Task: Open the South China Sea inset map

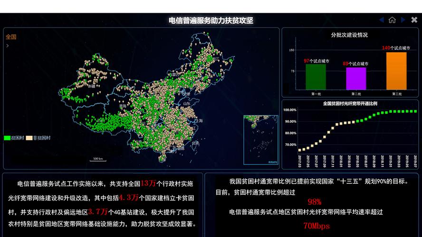Action: click(260, 140)
